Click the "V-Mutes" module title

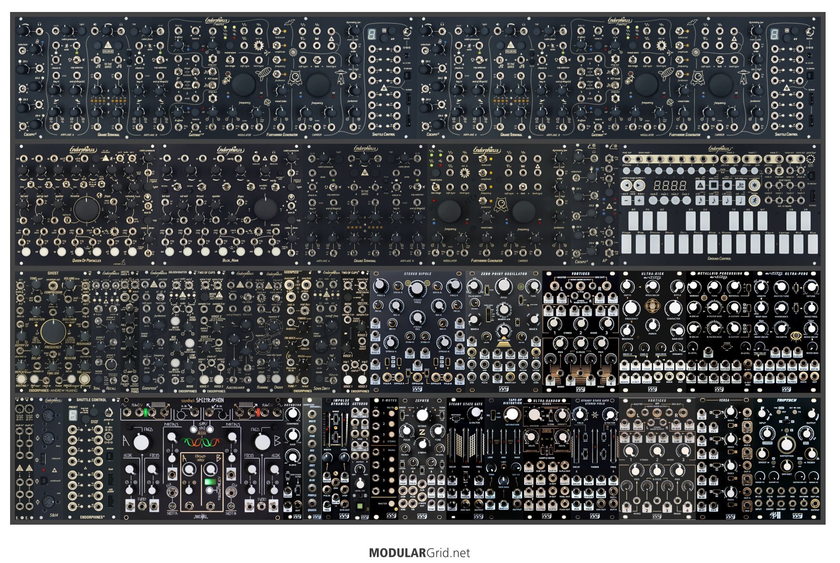pyautogui.click(x=389, y=401)
